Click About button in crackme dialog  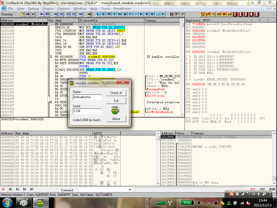(116, 119)
